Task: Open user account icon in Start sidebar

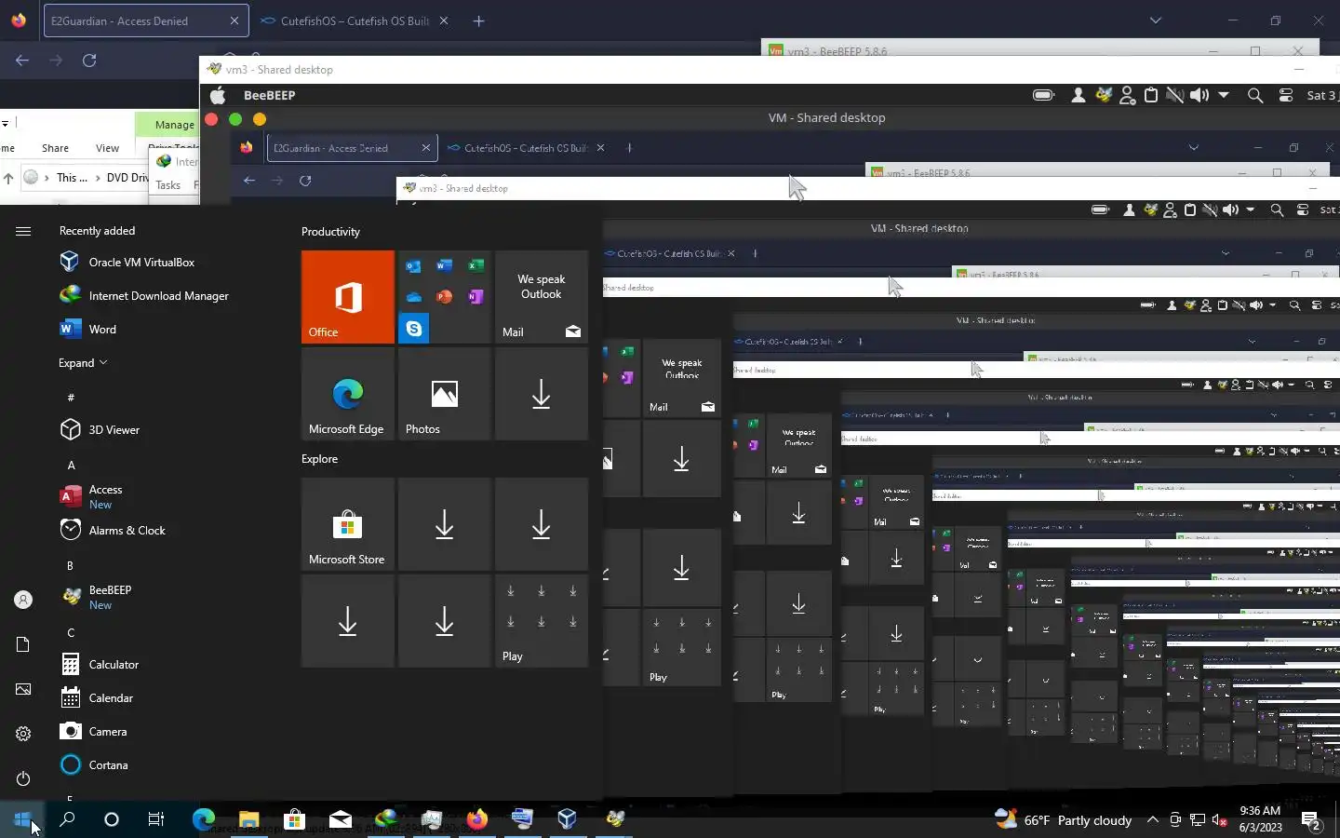Action: tap(23, 600)
